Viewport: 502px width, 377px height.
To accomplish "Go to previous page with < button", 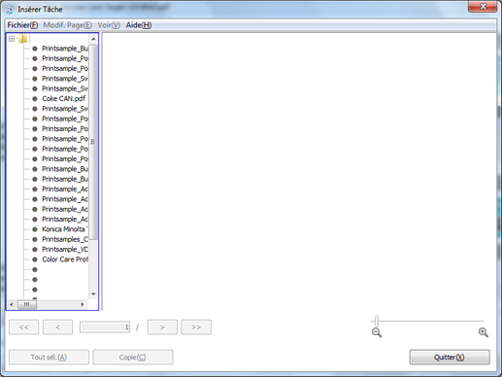I will [x=57, y=327].
